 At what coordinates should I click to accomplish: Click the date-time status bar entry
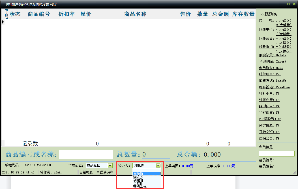pyautogui.click(x=18, y=172)
